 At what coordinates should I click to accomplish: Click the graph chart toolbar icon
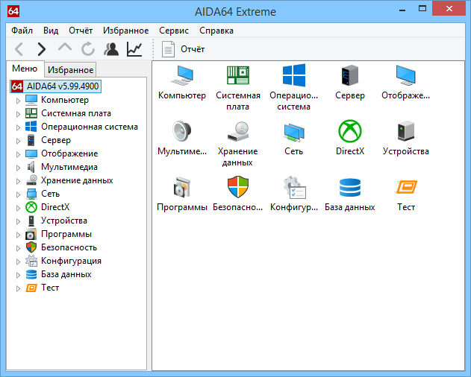coord(134,49)
